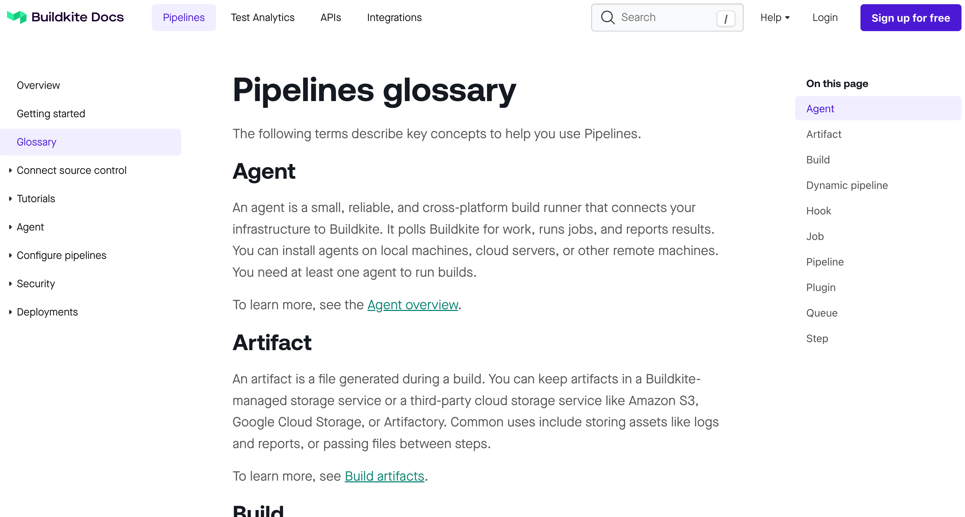Expand the Security sidebar section
This screenshot has height=517, width=965.
pos(10,284)
